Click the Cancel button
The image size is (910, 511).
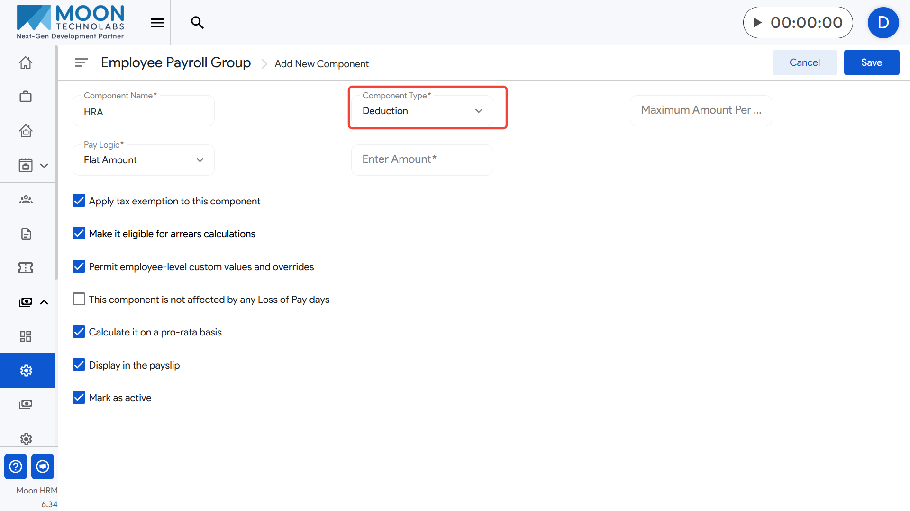[804, 62]
